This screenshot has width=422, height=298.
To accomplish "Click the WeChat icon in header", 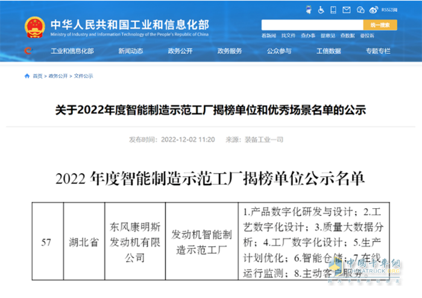I will click(x=361, y=9).
